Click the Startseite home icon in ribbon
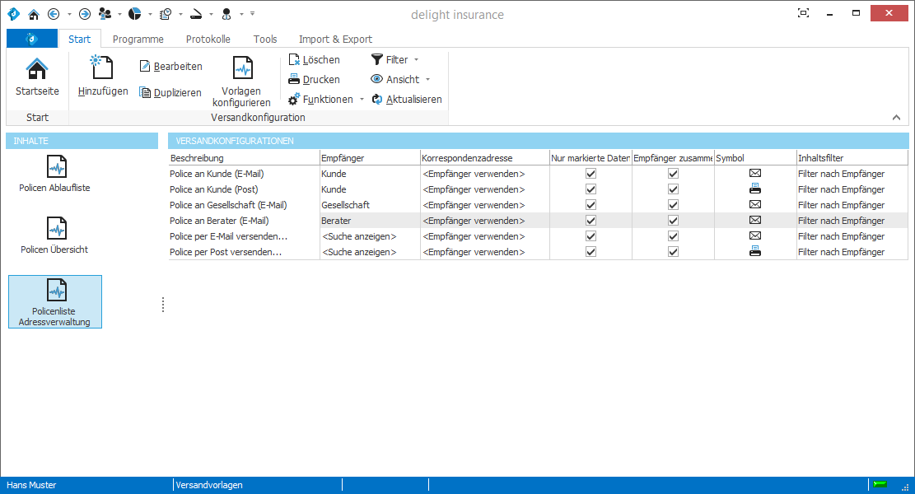 tap(37, 69)
